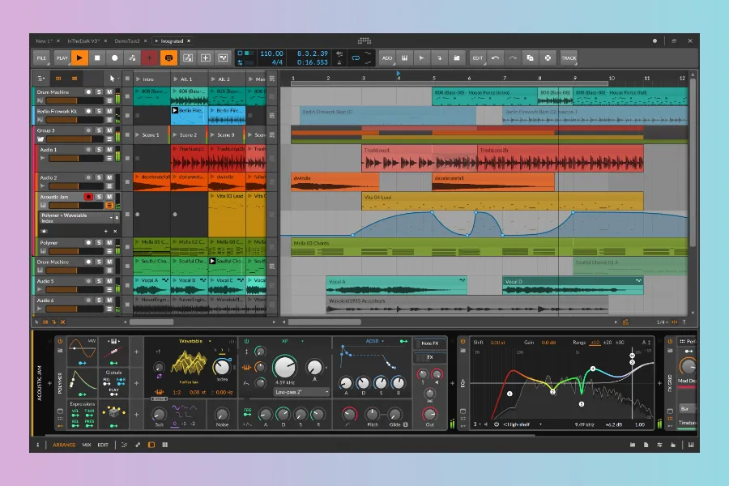Switch to the InTheDark V3 project tab
Image resolution: width=729 pixels, height=486 pixels.
pyautogui.click(x=84, y=40)
